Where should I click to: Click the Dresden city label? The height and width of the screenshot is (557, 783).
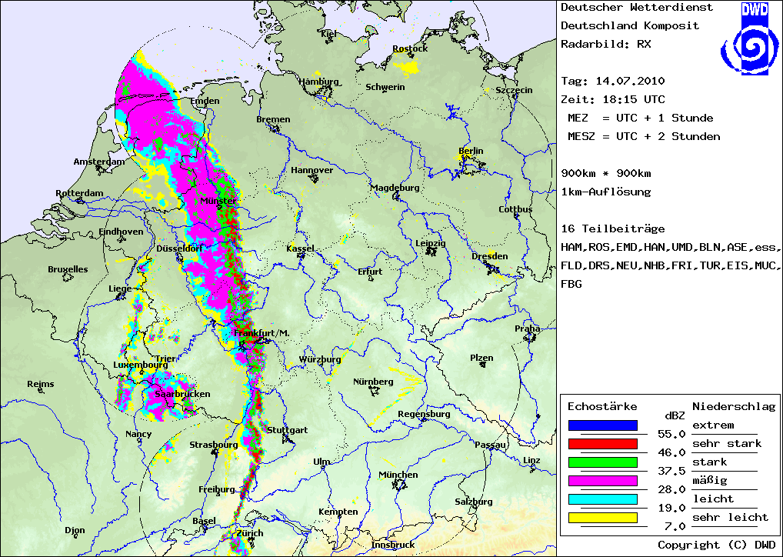490,256
